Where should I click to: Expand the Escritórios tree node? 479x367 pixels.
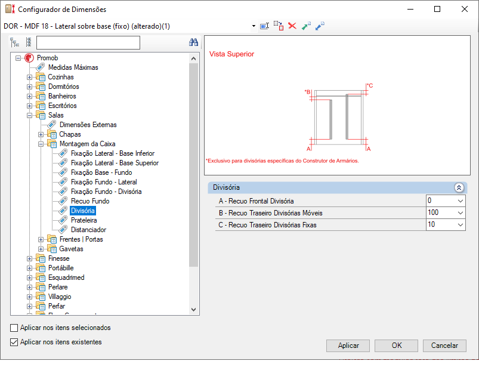(x=30, y=106)
